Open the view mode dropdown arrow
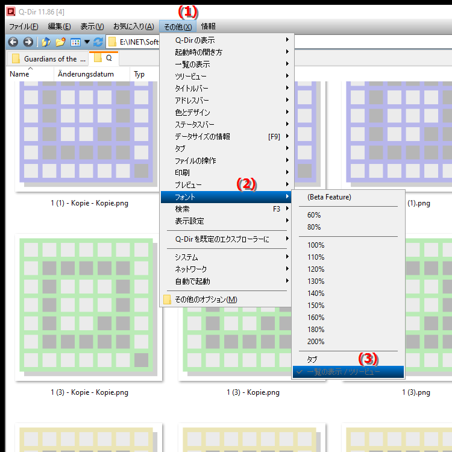452x452 pixels. pyautogui.click(x=87, y=42)
